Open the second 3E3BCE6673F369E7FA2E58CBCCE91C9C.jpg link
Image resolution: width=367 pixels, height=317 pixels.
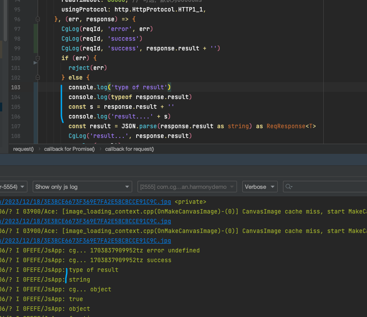pos(85,221)
